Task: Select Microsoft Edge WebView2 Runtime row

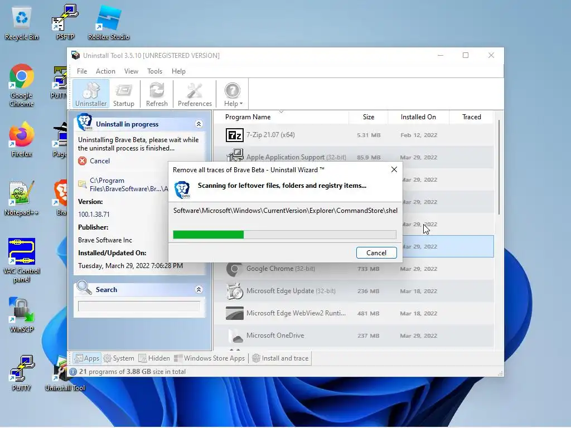Action: 354,313
